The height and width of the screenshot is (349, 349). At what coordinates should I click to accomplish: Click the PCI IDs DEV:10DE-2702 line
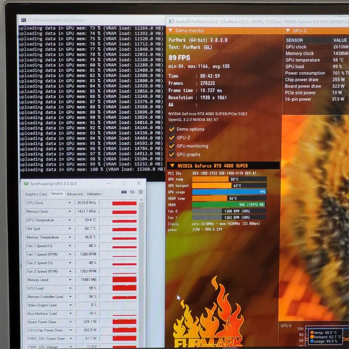point(212,173)
